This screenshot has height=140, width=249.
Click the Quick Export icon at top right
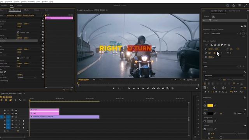233,5
